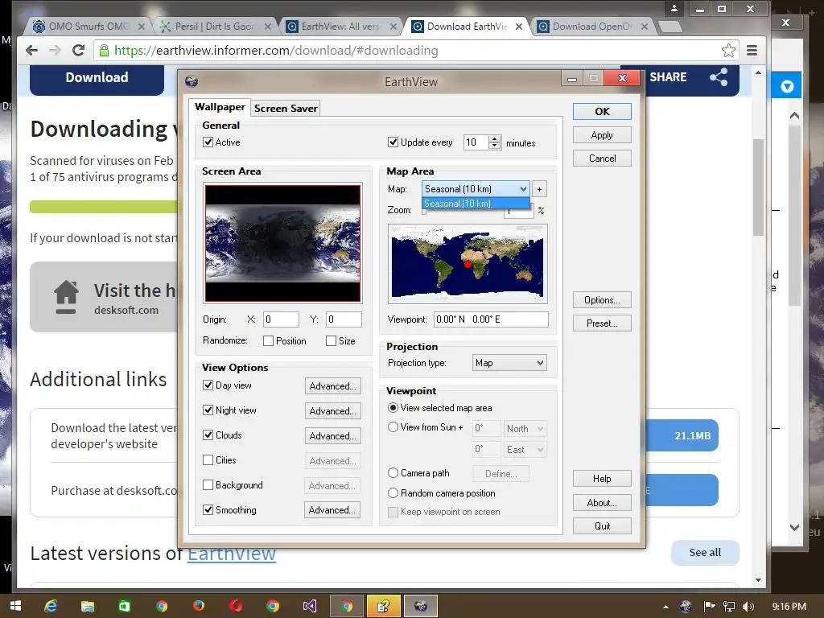Image resolution: width=824 pixels, height=618 pixels.
Task: Switch to OMO Smurfs browser tab
Action: (89, 27)
